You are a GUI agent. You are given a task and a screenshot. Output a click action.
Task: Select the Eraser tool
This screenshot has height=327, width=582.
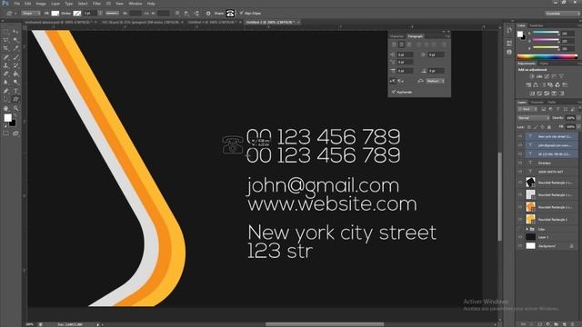click(x=6, y=74)
